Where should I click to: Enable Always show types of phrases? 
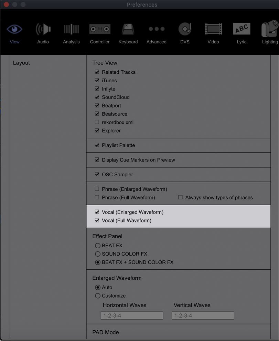pyautogui.click(x=180, y=197)
